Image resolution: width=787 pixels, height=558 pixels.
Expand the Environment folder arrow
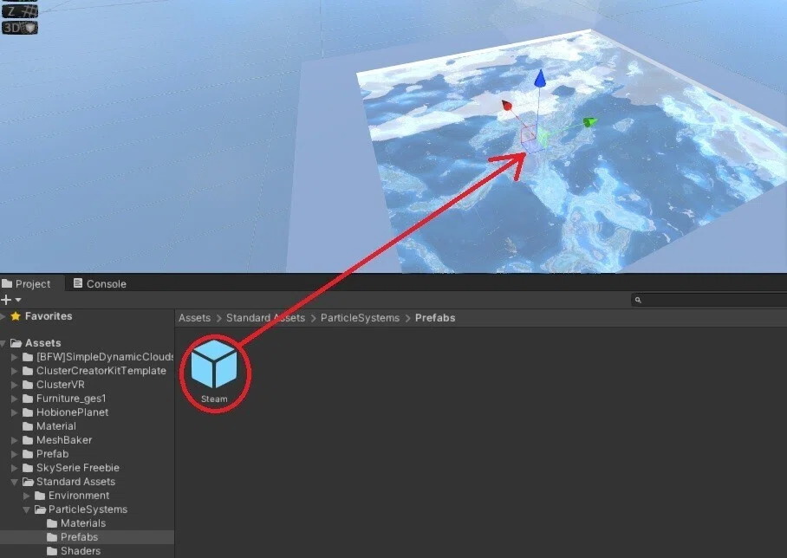tap(27, 496)
